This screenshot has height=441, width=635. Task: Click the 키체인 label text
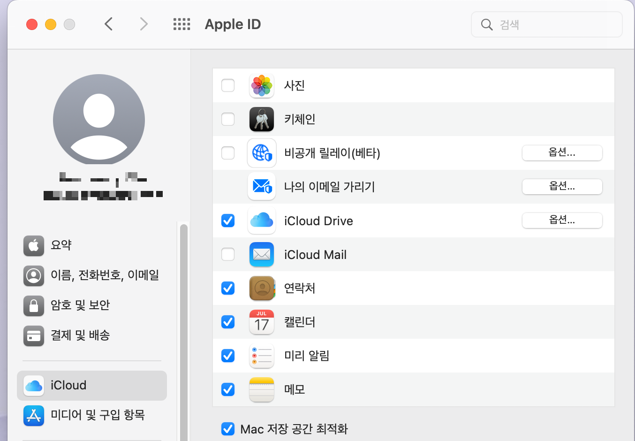pos(300,120)
